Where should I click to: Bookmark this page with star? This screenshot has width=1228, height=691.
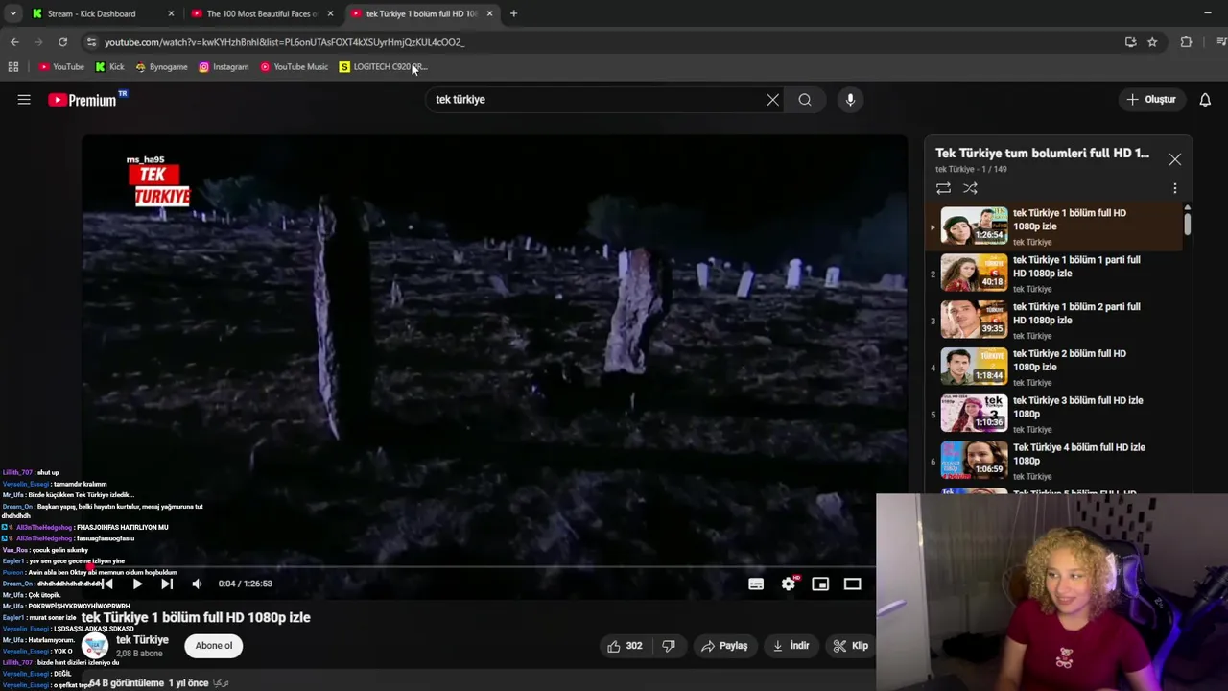[1152, 42]
